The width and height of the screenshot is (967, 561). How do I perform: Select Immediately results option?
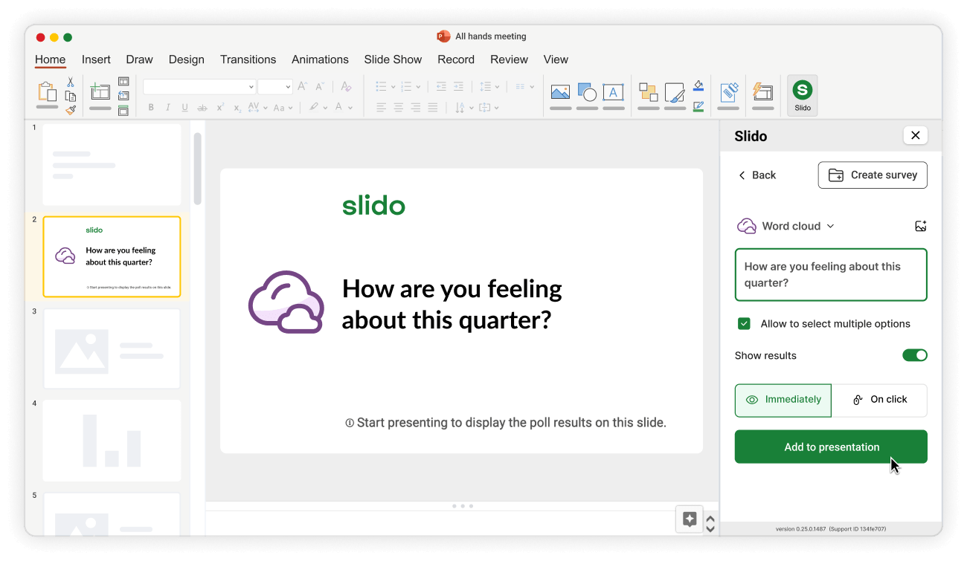pyautogui.click(x=783, y=400)
